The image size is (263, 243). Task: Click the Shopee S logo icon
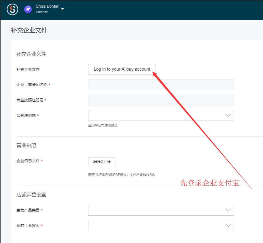12,9
